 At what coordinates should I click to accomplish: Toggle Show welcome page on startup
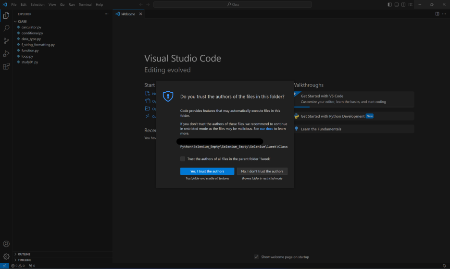(256, 257)
